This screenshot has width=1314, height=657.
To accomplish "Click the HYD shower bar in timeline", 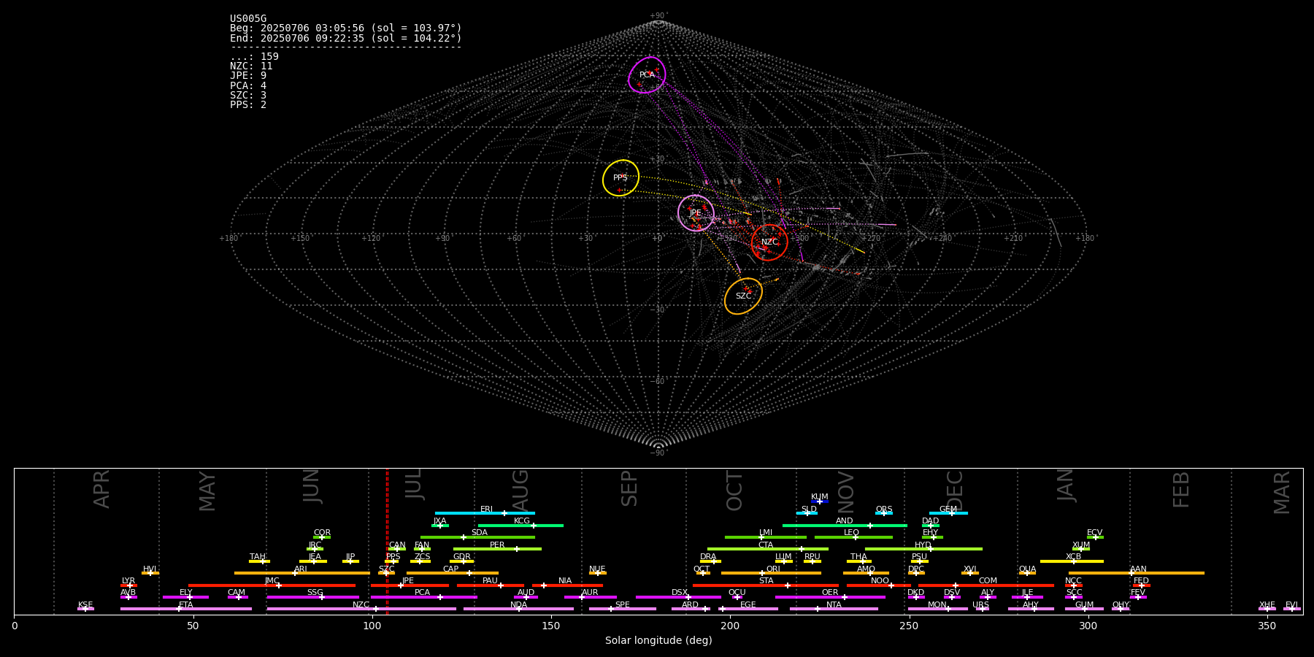I will pyautogui.click(x=923, y=549).
